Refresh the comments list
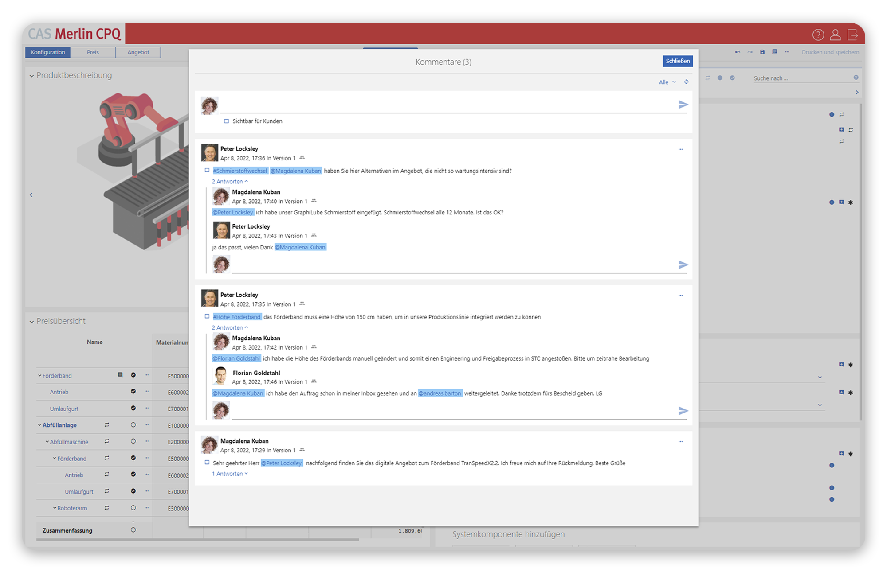Screen dimensions: 887x576 [x=686, y=82]
